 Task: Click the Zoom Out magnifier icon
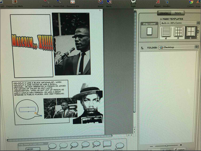tap(58, 2)
